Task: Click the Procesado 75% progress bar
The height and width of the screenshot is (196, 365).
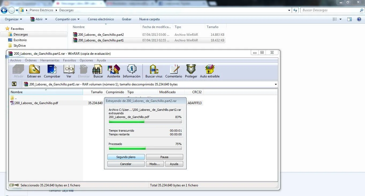Action: coord(145,148)
